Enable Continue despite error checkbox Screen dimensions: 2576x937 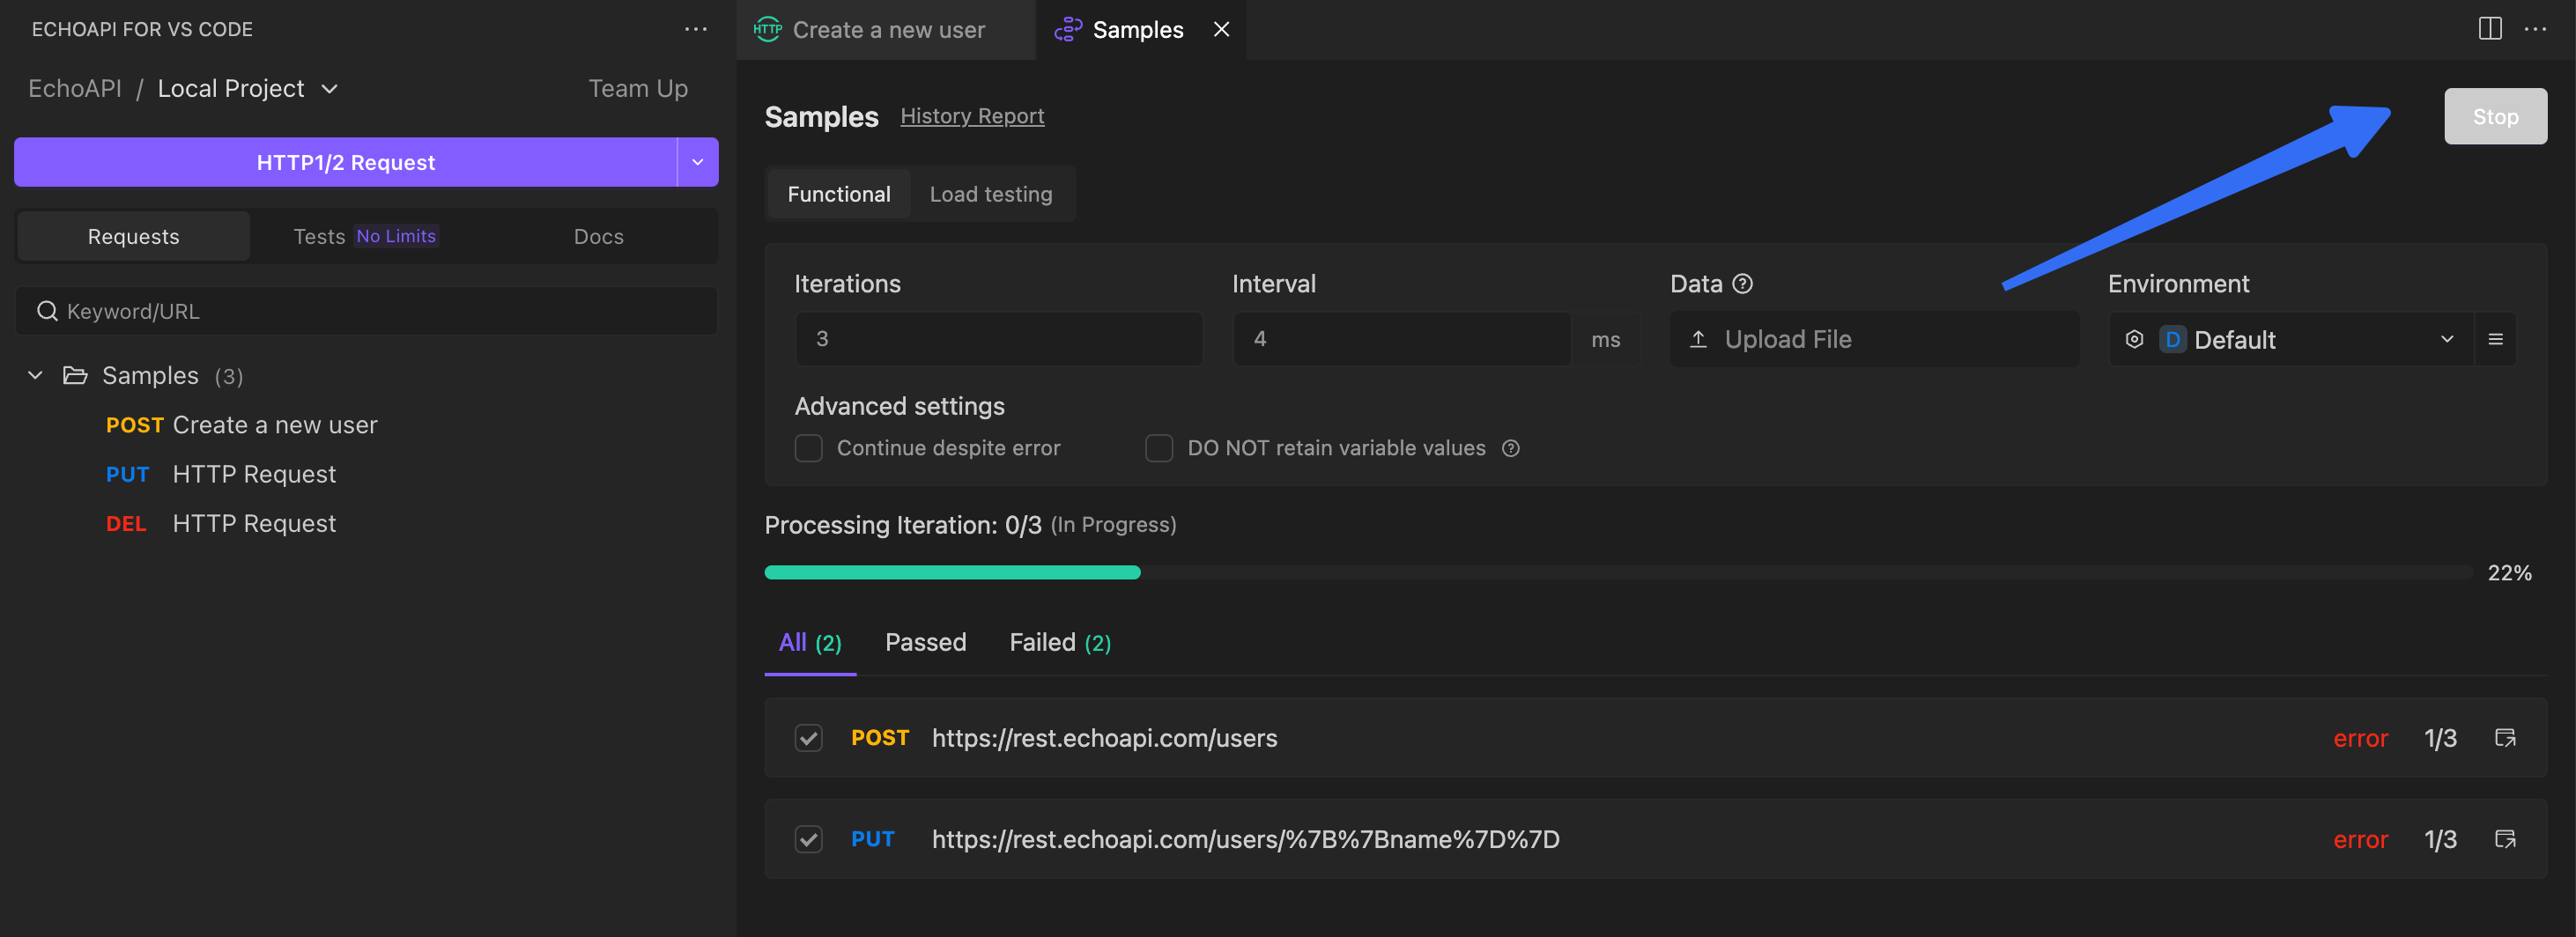click(808, 448)
